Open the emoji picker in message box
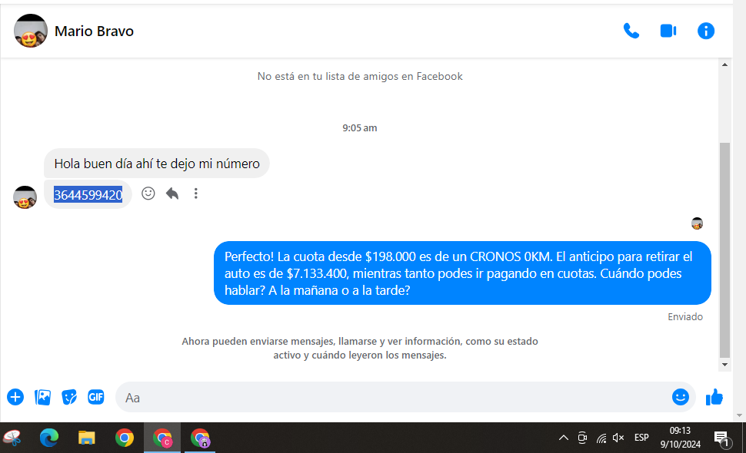This screenshot has width=746, height=453. [680, 397]
